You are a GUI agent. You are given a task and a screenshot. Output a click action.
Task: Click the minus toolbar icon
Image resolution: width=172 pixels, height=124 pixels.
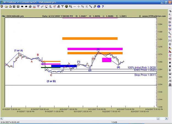pyautogui.click(x=75, y=7)
